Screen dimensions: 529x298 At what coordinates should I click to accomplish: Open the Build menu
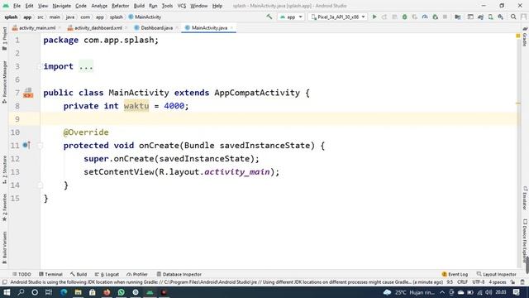[139, 6]
